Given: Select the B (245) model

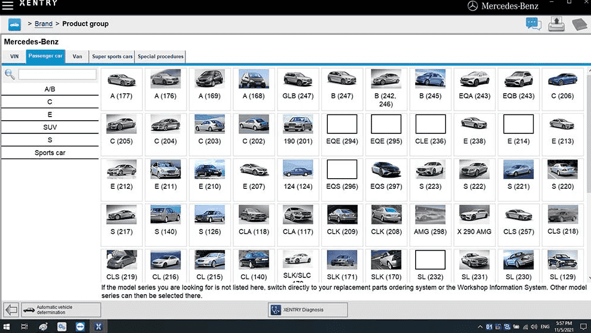Looking at the screenshot, I should (x=430, y=89).
